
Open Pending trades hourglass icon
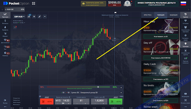(185, 52)
